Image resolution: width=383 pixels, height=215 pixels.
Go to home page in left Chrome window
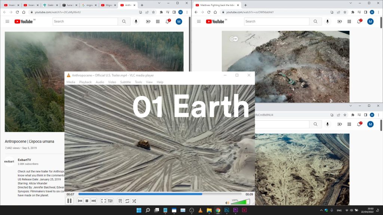click(24, 12)
